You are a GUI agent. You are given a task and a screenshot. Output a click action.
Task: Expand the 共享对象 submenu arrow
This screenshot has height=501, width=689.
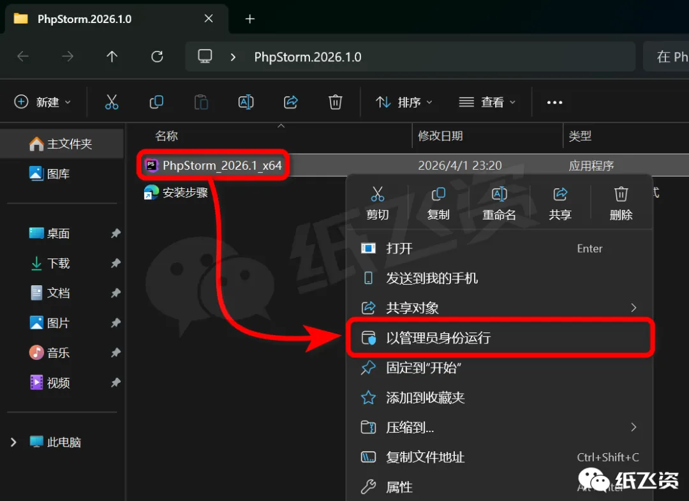point(633,308)
